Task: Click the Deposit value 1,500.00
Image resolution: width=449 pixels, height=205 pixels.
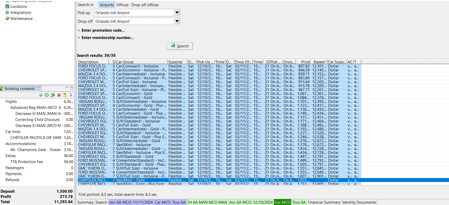Action: click(65, 191)
